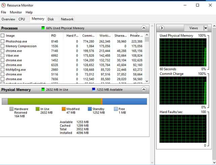Hide the graphs pane with arrow button
This screenshot has height=165, width=216.
[162, 28]
